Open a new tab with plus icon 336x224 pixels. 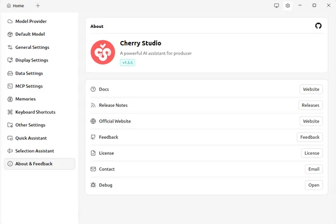pos(38,6)
